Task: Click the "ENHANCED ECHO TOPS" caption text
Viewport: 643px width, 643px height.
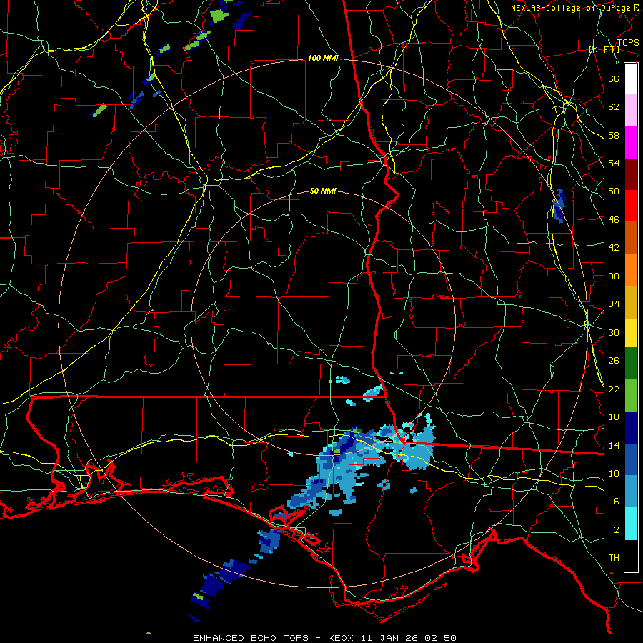Action: click(x=251, y=638)
